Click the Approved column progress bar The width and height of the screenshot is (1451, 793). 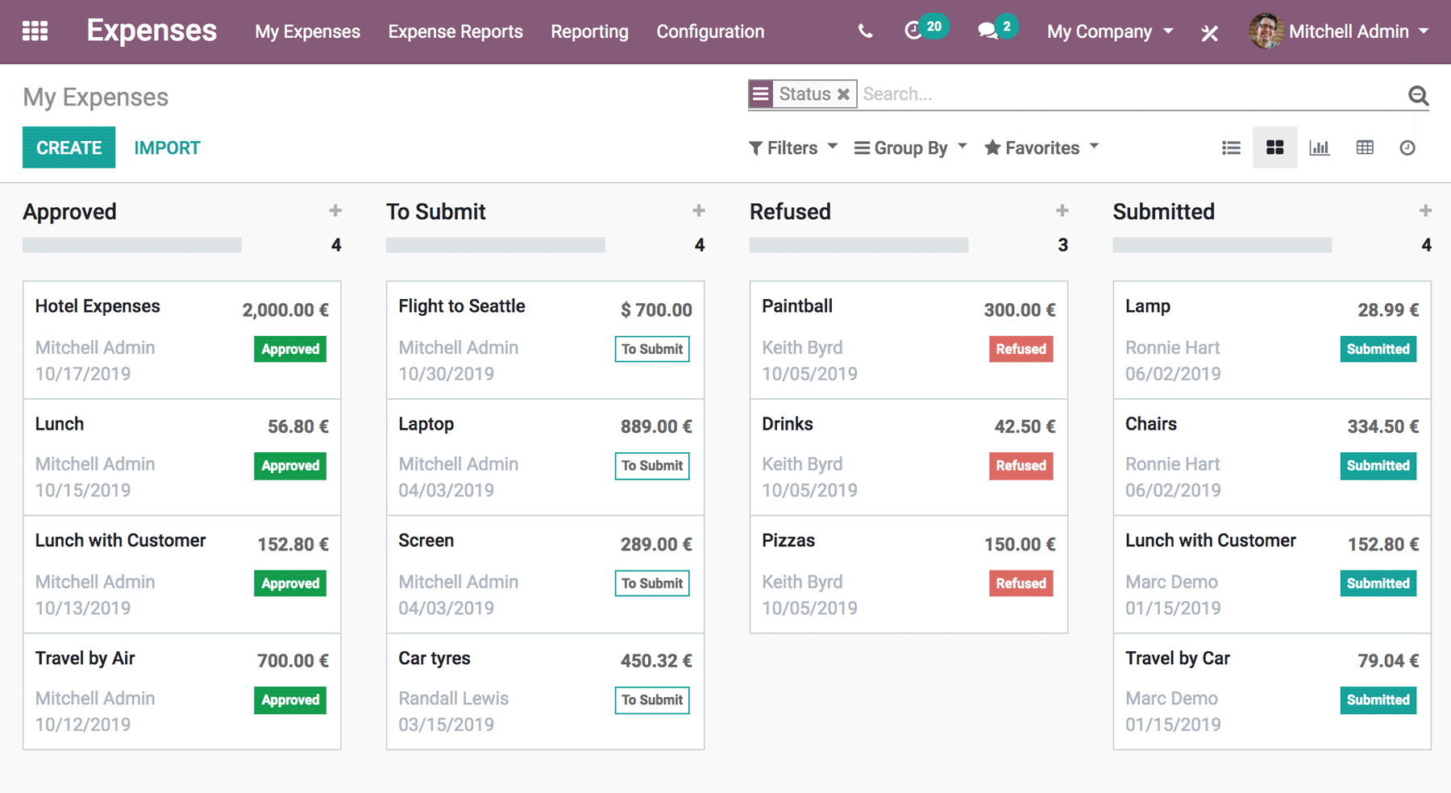pyautogui.click(x=132, y=245)
